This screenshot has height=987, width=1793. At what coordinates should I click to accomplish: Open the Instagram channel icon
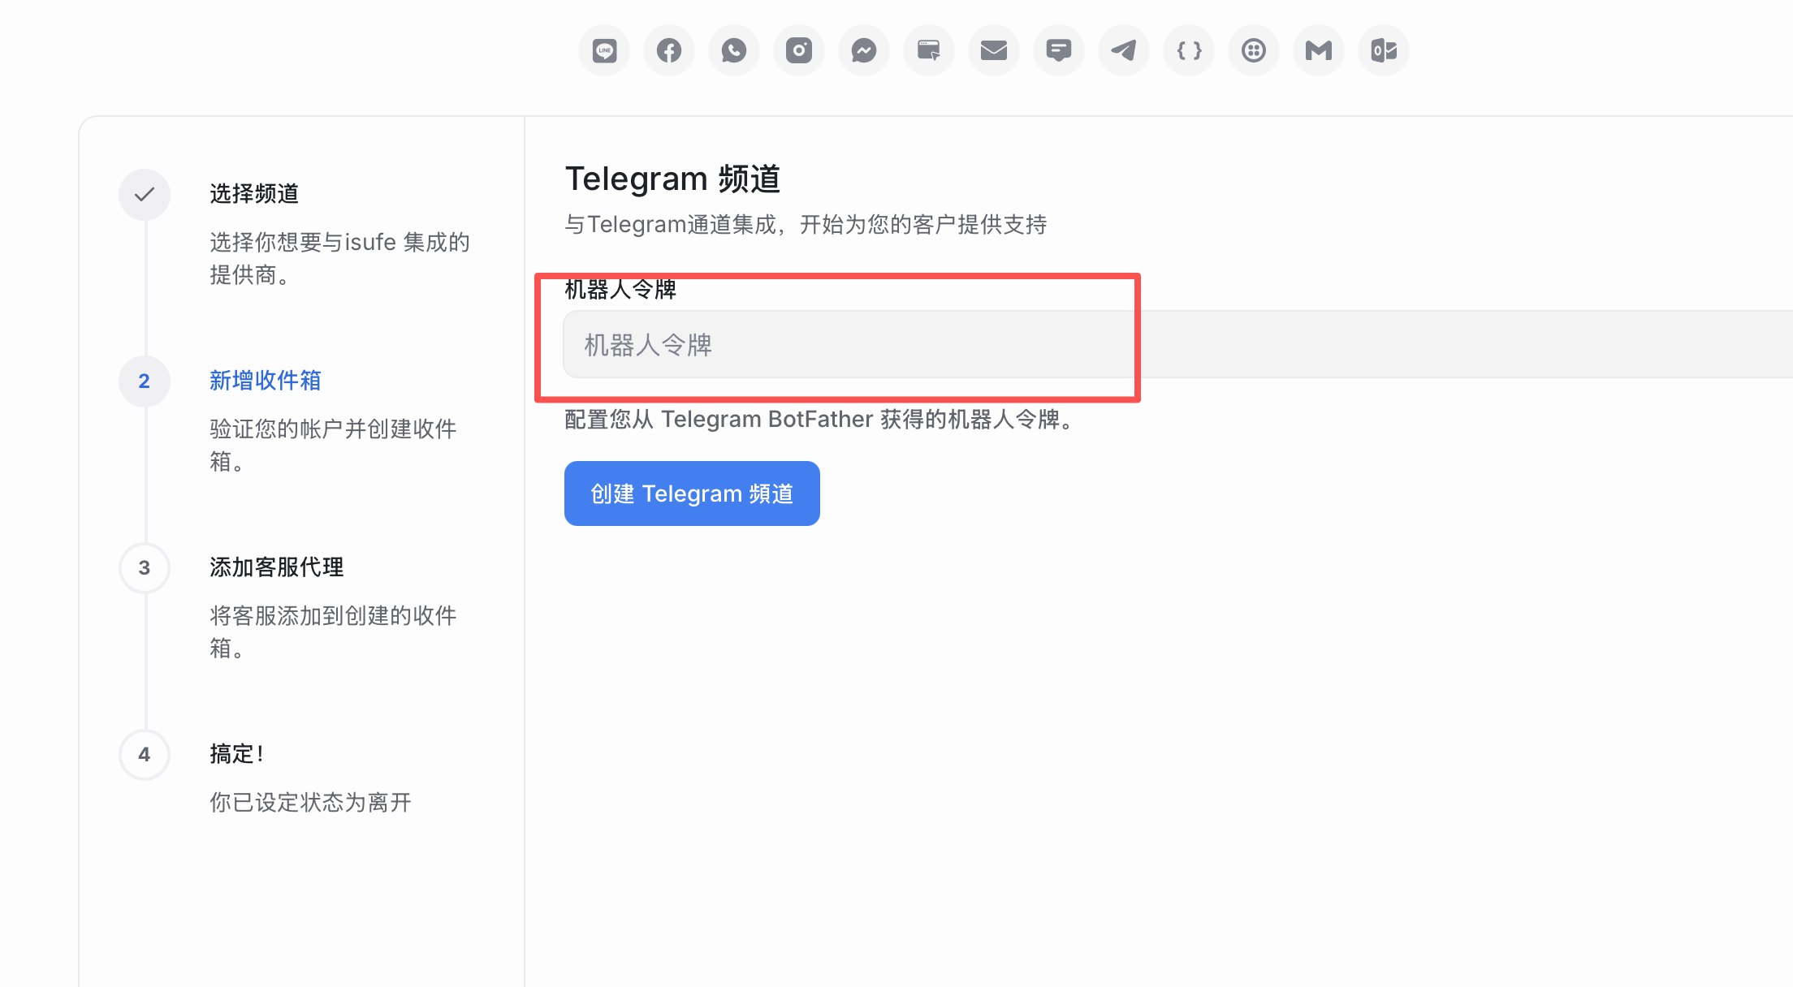pyautogui.click(x=799, y=50)
